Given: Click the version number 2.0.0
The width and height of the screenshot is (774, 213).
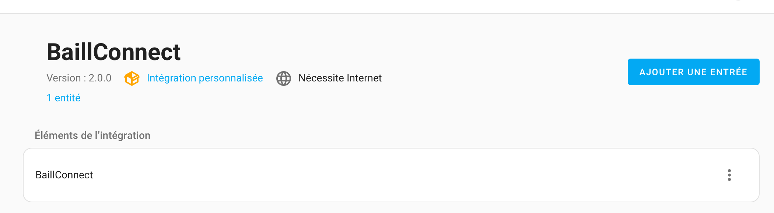Looking at the screenshot, I should [x=100, y=78].
